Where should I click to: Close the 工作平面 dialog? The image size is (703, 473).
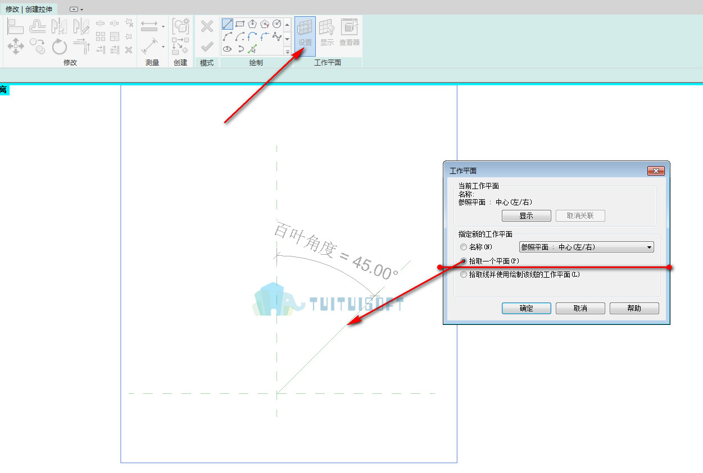click(656, 171)
